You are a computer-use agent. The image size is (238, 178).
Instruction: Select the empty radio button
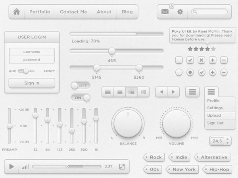[179, 72]
